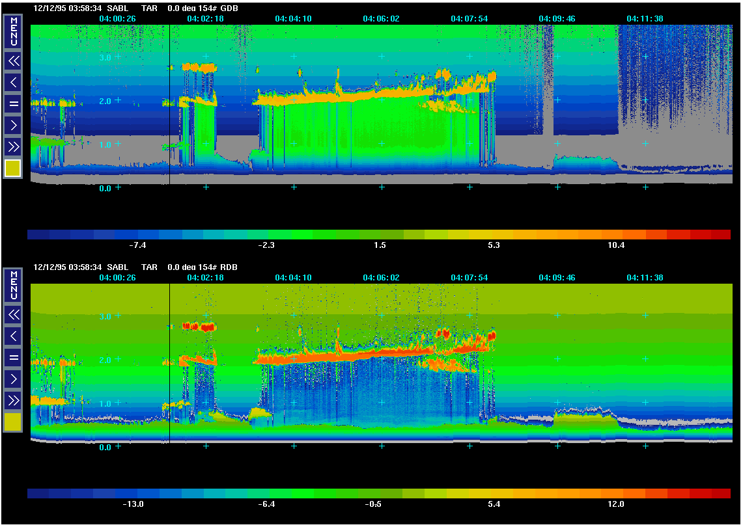Select the yellow square in GDB panel
743x527 pixels.
coord(13,168)
